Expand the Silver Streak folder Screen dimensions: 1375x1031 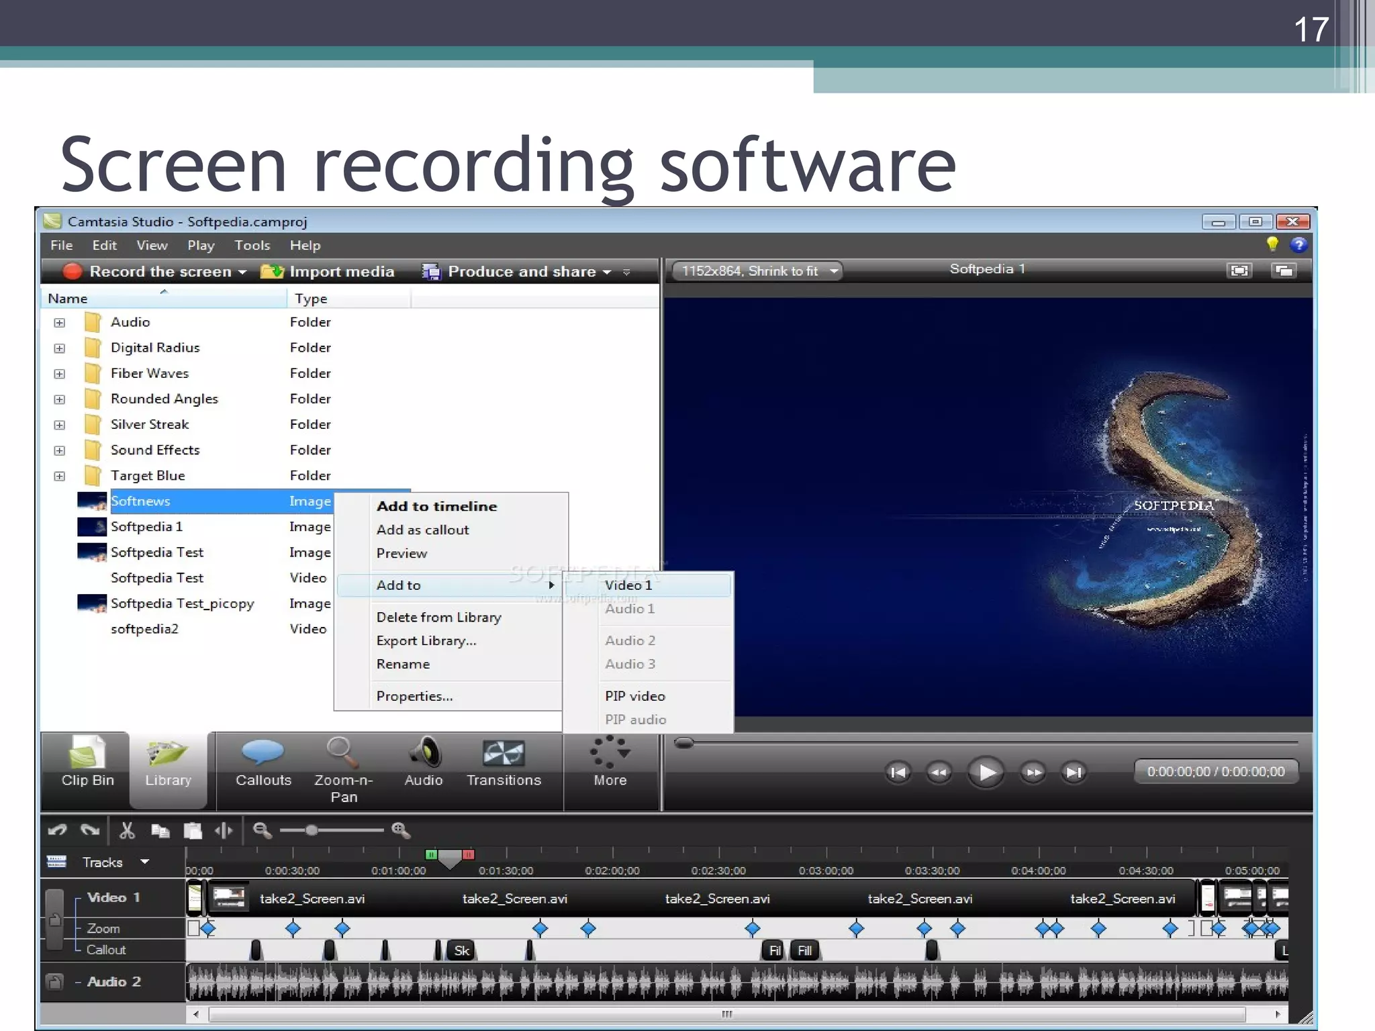coord(60,424)
